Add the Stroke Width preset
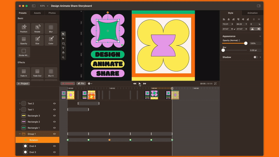The width and height of the screenshot is (279, 157). [24, 52]
